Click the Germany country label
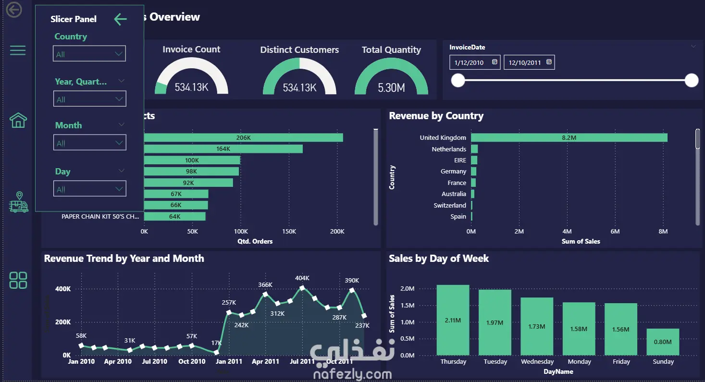The width and height of the screenshot is (705, 382). [453, 171]
